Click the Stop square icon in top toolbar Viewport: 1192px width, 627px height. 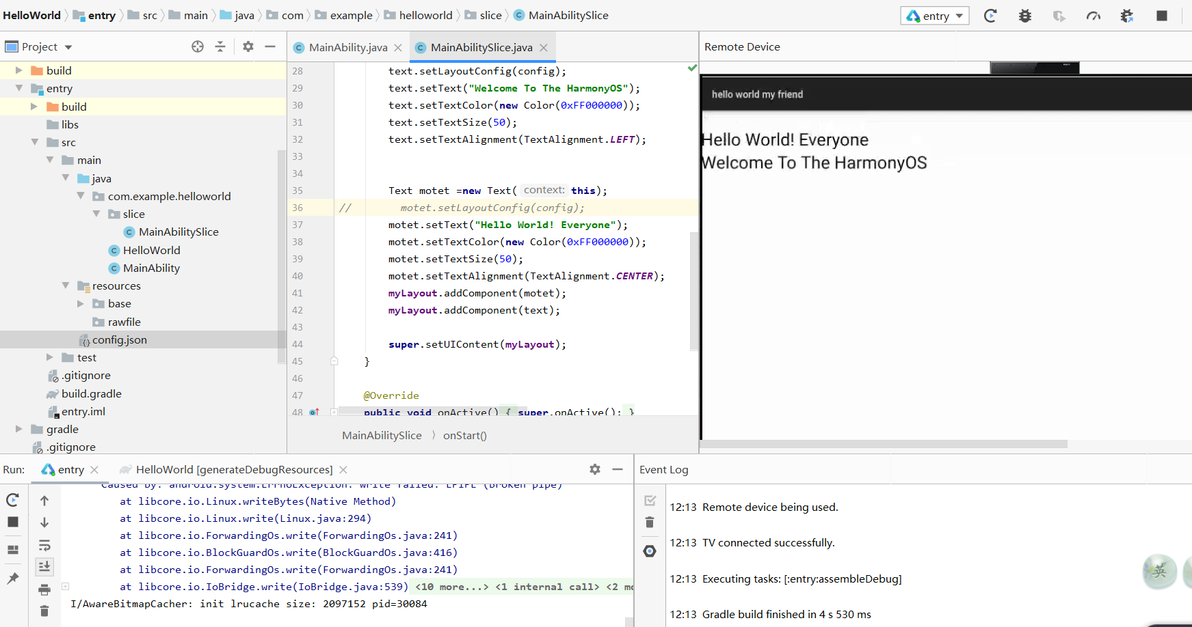1161,16
